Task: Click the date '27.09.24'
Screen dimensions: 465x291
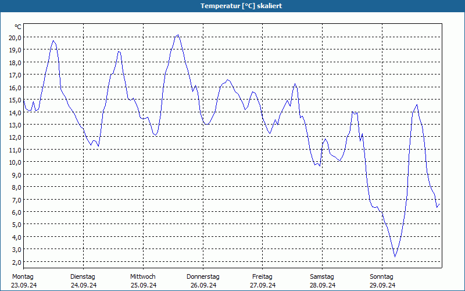Action: pos(263,285)
